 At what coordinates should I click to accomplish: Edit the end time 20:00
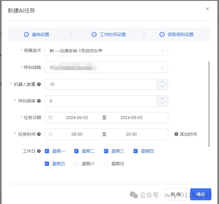[131, 134]
